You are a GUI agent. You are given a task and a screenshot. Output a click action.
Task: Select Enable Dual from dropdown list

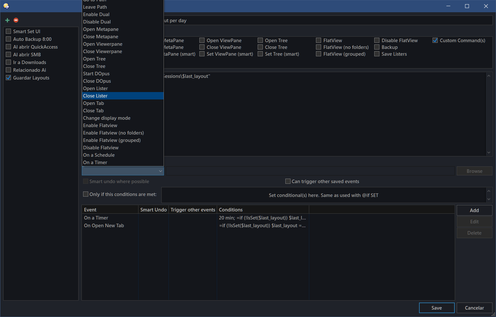pyautogui.click(x=123, y=14)
